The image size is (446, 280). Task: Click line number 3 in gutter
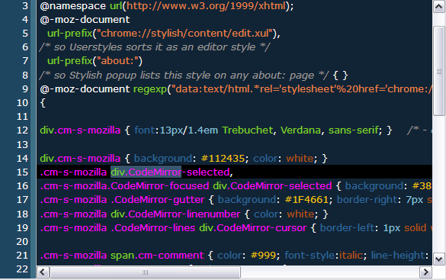coord(25,5)
